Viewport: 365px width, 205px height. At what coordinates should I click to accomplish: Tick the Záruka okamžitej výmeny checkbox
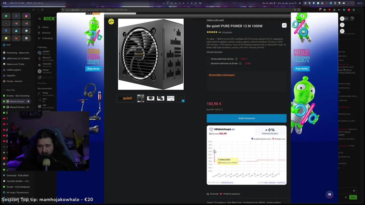[x=208, y=59]
